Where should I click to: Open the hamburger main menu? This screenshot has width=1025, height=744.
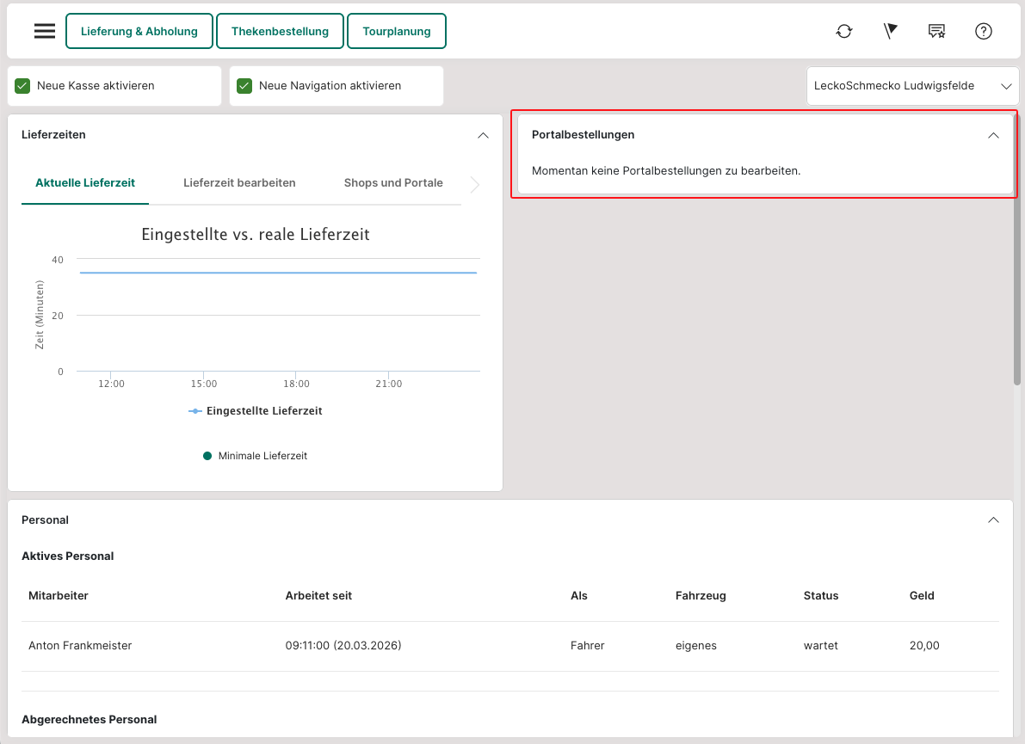45,31
